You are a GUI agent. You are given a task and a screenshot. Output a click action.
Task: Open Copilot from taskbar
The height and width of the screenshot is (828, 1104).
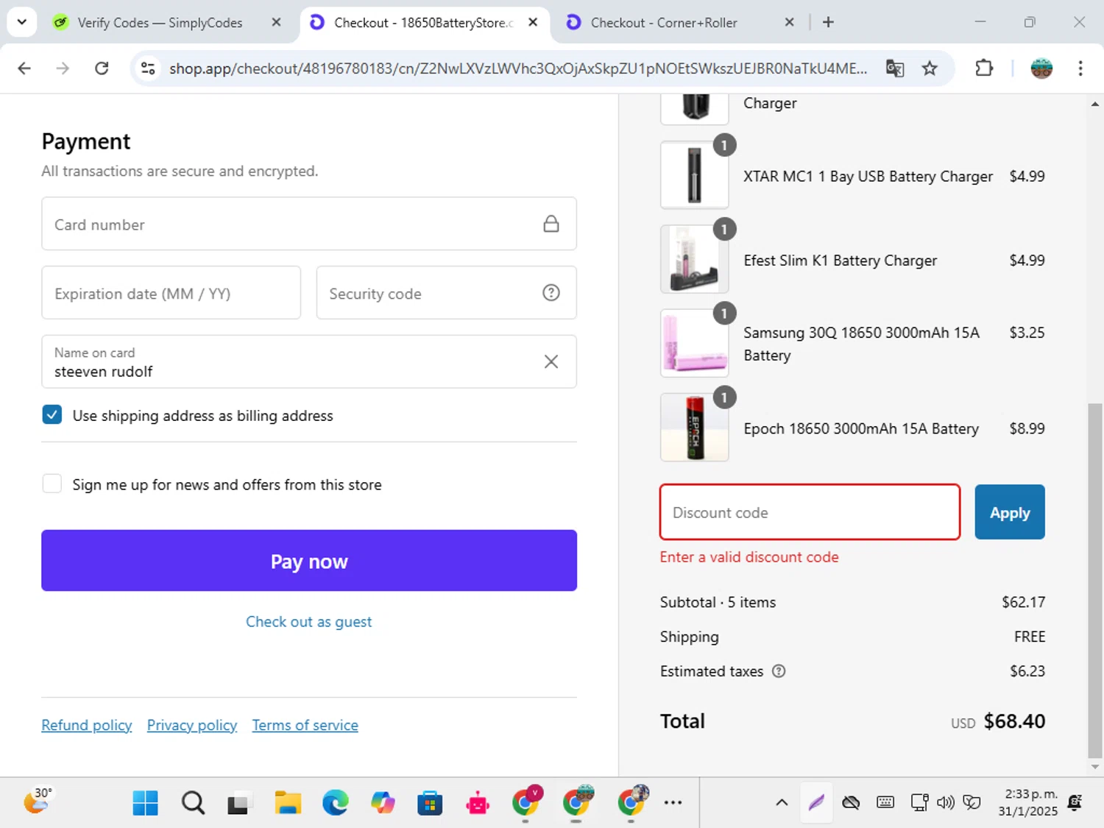coord(383,803)
